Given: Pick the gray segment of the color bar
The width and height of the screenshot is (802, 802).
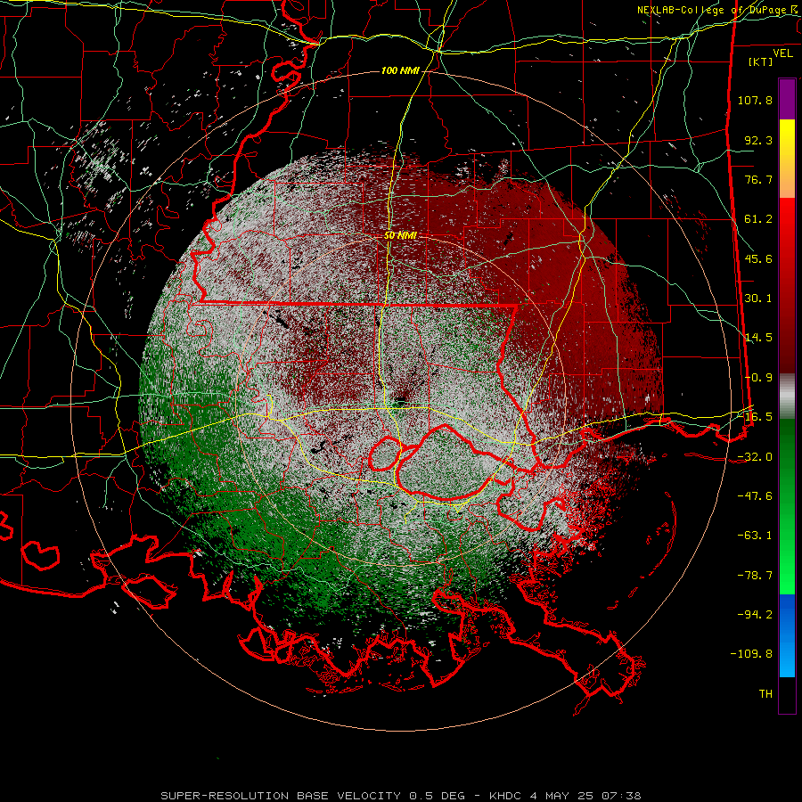Looking at the screenshot, I should 787,396.
